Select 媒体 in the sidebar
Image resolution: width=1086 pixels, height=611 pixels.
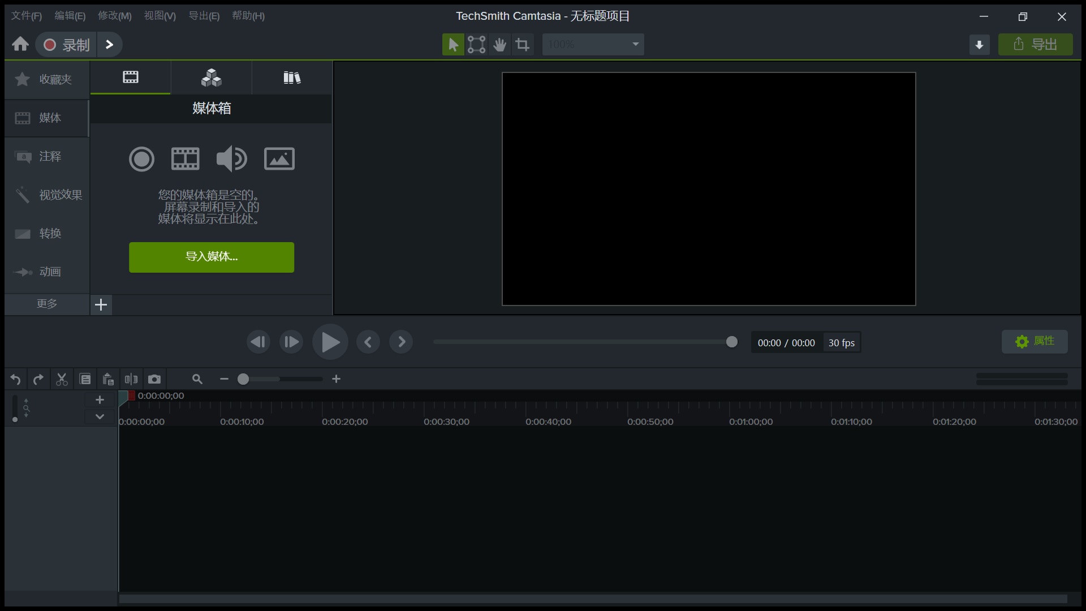pyautogui.click(x=47, y=118)
